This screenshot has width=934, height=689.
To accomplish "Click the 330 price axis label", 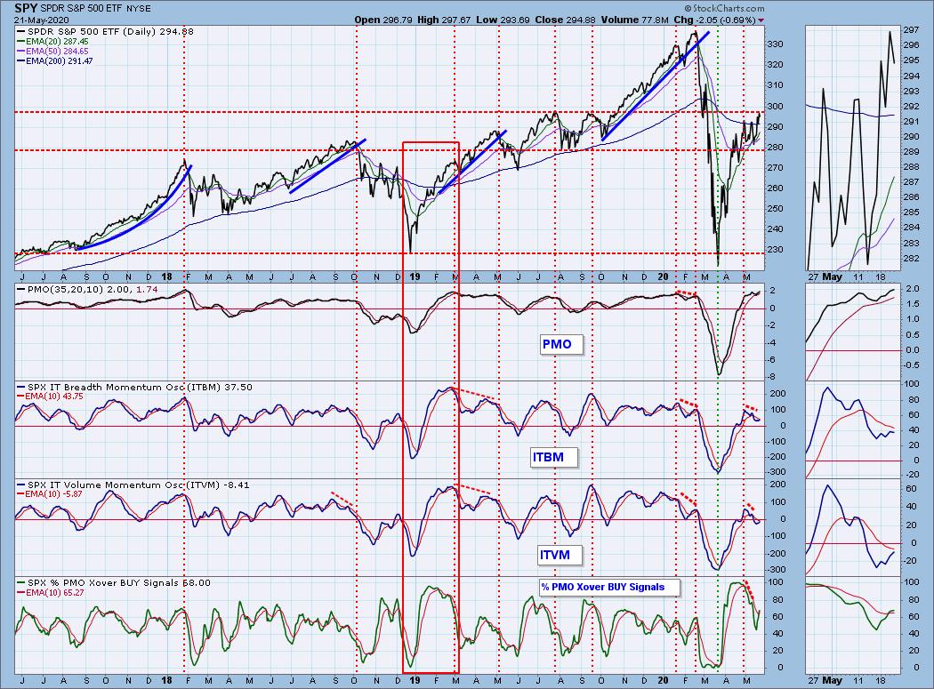I will click(775, 44).
